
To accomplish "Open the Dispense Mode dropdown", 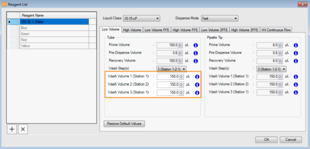I will tap(219, 18).
